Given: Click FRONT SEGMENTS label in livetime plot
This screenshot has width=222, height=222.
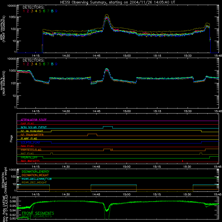Looking at the screenshot, I should 38,213.
